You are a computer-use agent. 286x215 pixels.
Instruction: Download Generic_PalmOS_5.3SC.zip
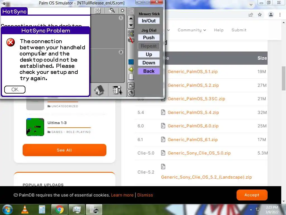[x=196, y=99]
